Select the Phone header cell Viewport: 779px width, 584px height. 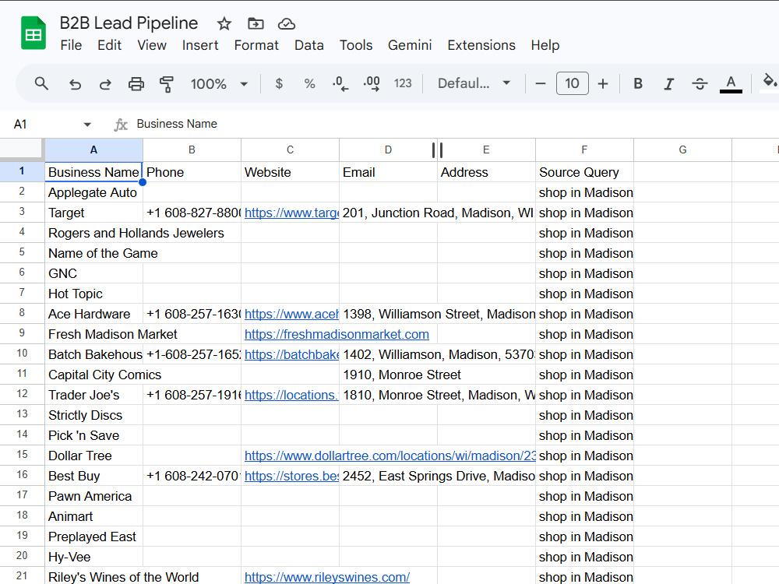(x=192, y=172)
